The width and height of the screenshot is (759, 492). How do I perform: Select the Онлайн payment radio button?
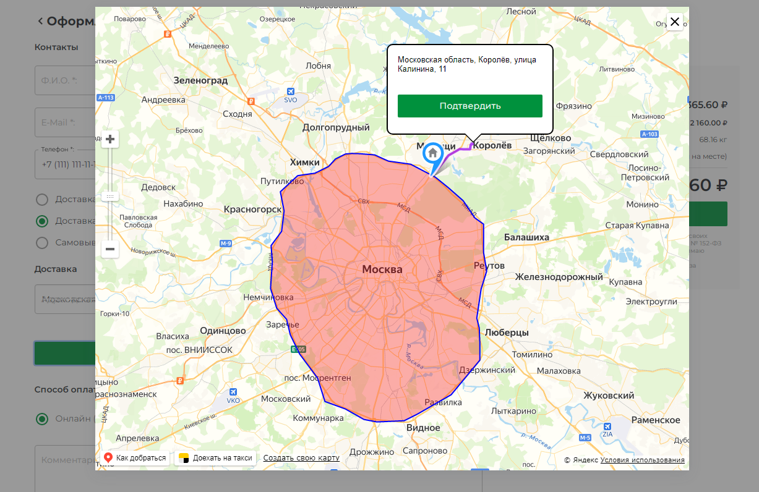tap(42, 418)
